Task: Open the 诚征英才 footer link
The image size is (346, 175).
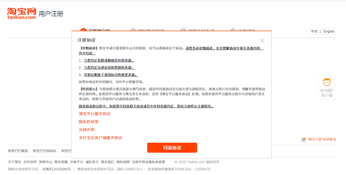Action: (92, 162)
